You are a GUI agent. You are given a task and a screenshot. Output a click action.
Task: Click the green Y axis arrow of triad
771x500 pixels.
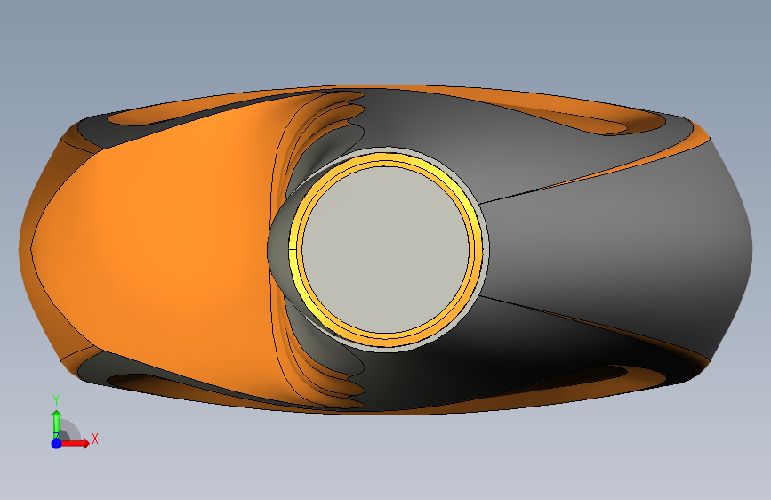56,423
